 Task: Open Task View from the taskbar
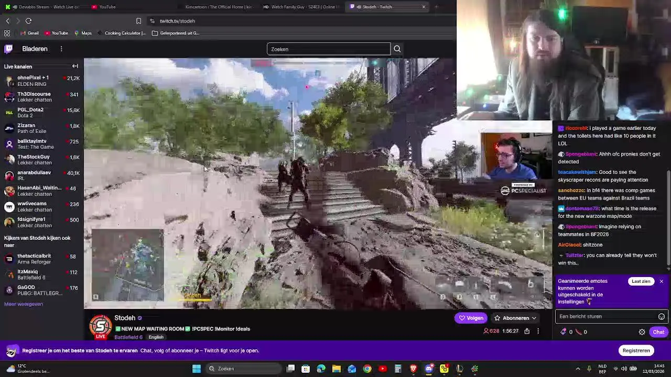pos(290,369)
